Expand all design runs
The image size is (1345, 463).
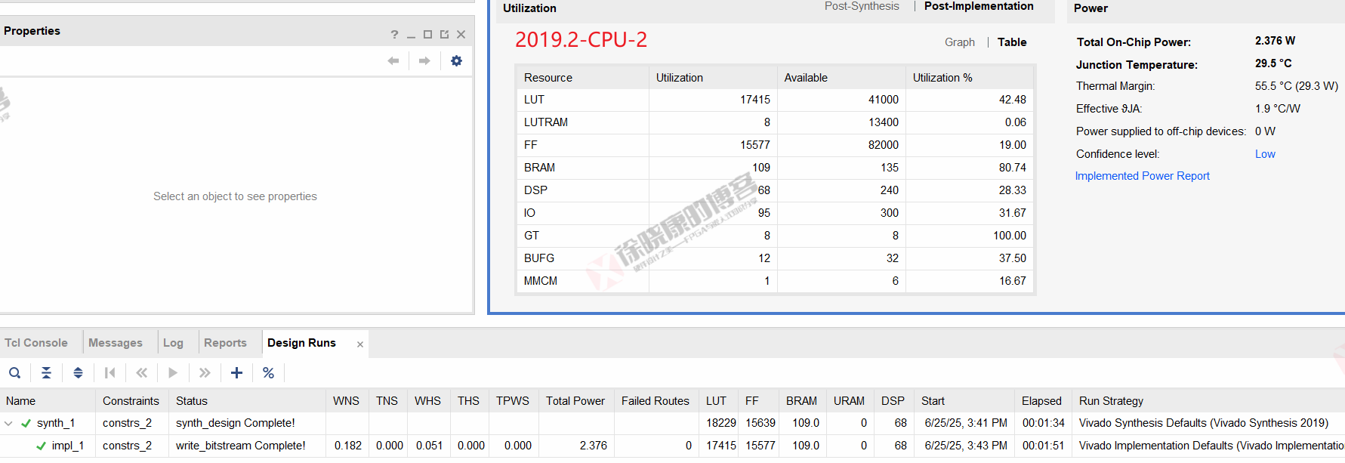78,373
